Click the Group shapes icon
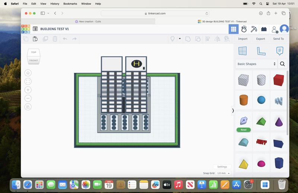Image resolution: width=298 pixels, height=193 pixels. pos(188,39)
